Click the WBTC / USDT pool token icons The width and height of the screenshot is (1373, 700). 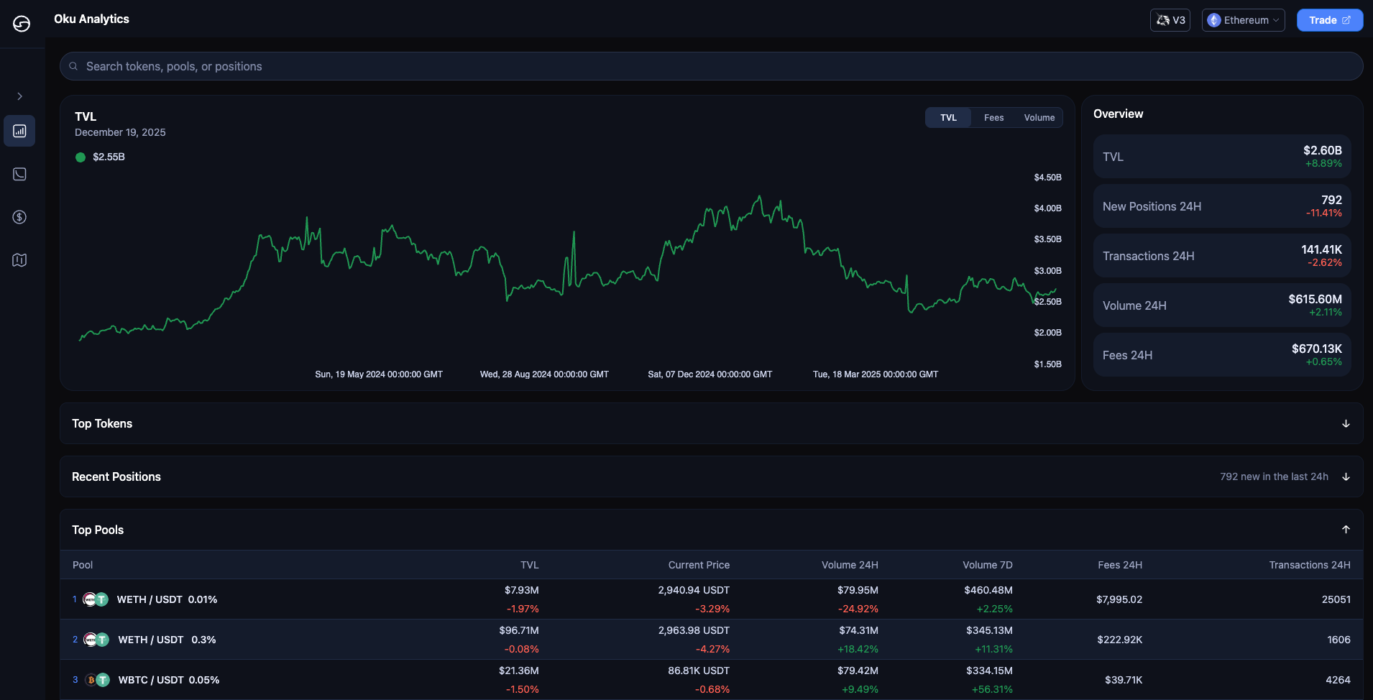click(x=97, y=680)
